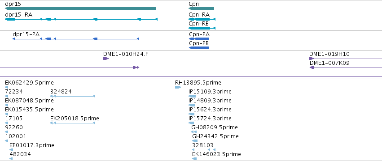The height and width of the screenshot is (161, 382).
Task: Select the Cpn-PA protein glyph
Action: click(x=199, y=39)
